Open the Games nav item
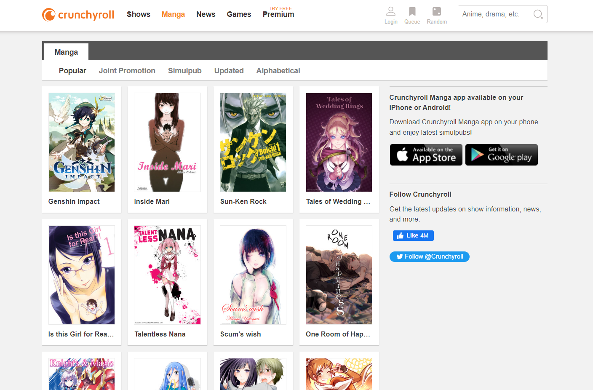This screenshot has width=593, height=390. [x=239, y=14]
